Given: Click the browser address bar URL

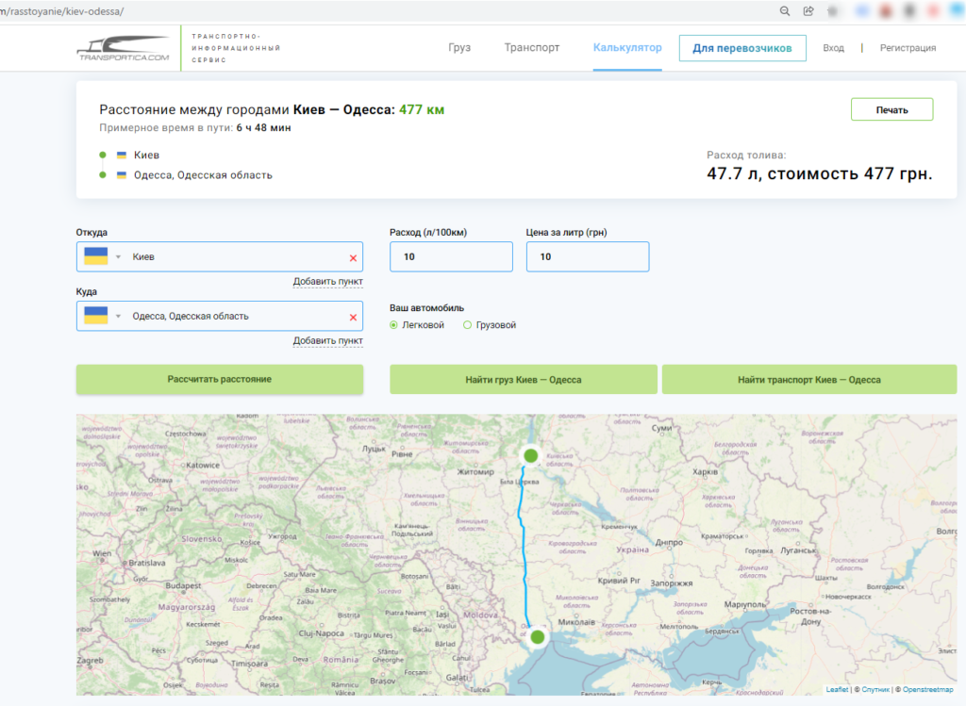Looking at the screenshot, I should (x=62, y=11).
